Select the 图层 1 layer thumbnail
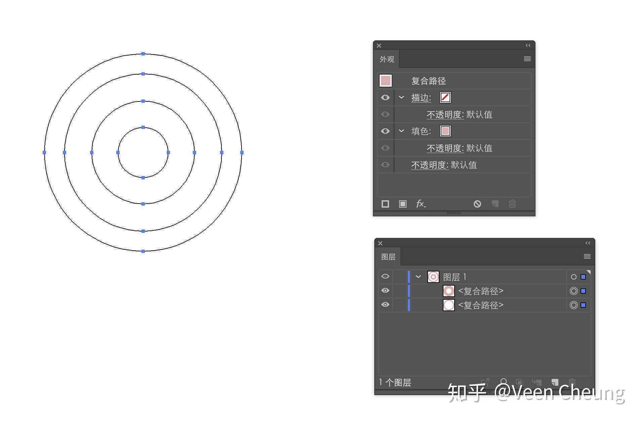The width and height of the screenshot is (641, 422). (x=433, y=277)
